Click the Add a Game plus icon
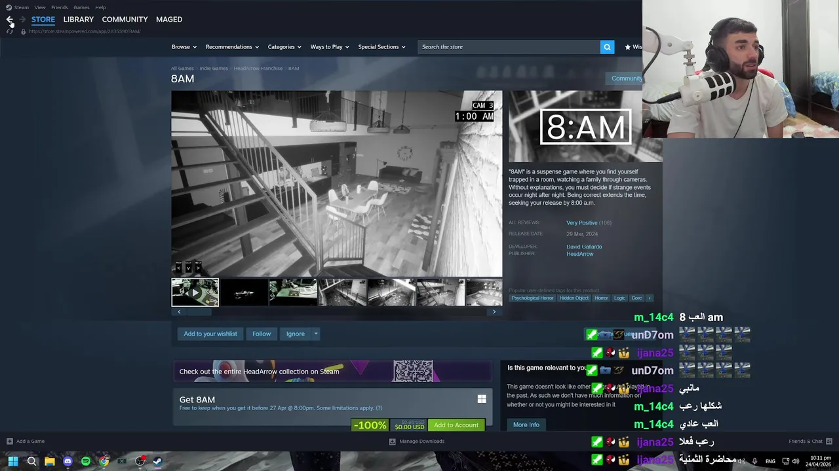Viewport: 839px width, 471px height. pyautogui.click(x=9, y=441)
